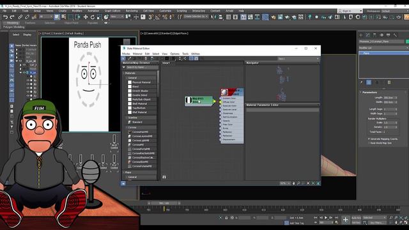Open the Rendering menu
409x230 pixels.
(x=132, y=11)
